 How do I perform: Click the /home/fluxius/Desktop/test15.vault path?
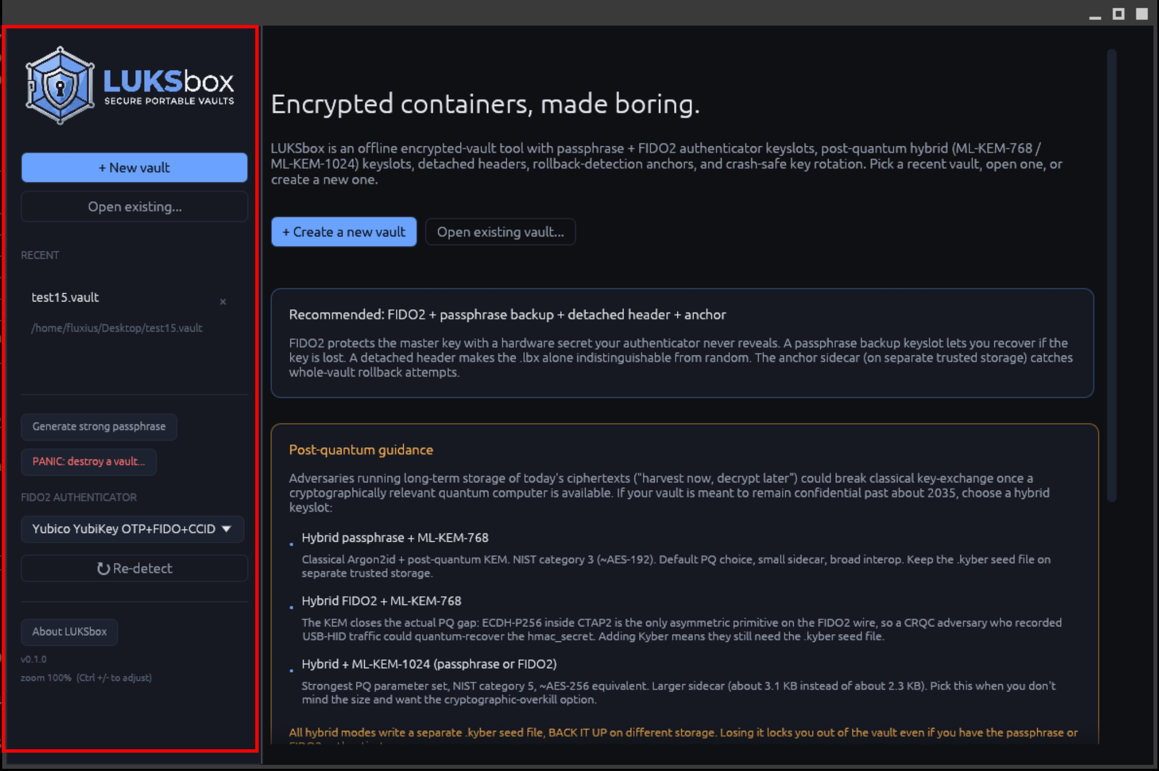(x=117, y=328)
